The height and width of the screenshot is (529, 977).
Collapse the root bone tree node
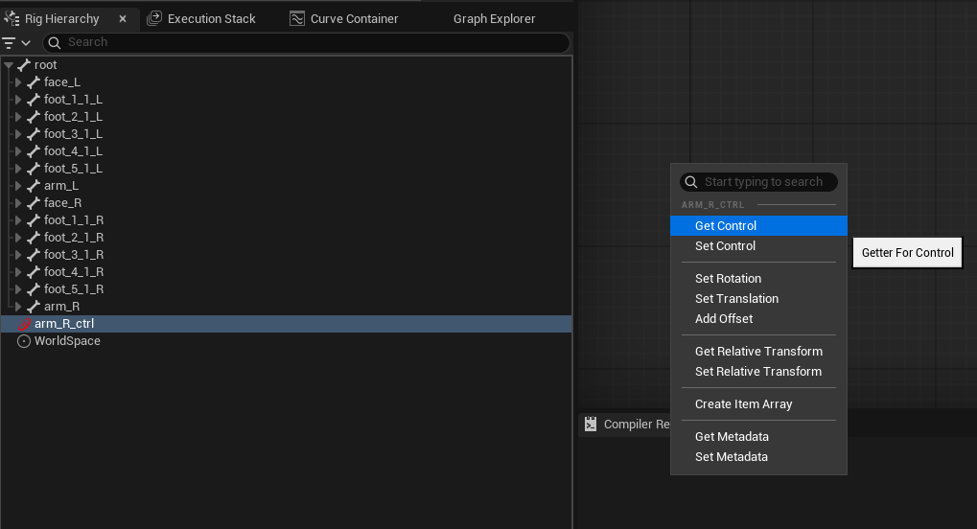9,65
